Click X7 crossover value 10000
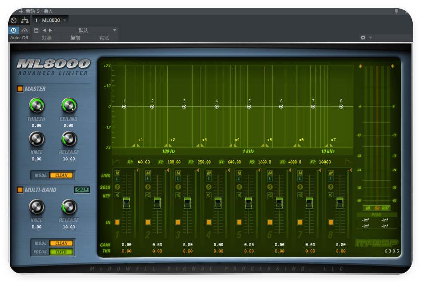The width and height of the screenshot is (421, 283). pos(325,162)
